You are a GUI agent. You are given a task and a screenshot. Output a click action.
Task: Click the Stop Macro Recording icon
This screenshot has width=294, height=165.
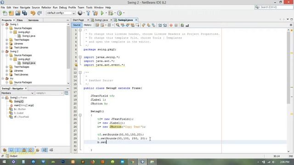point(176,25)
